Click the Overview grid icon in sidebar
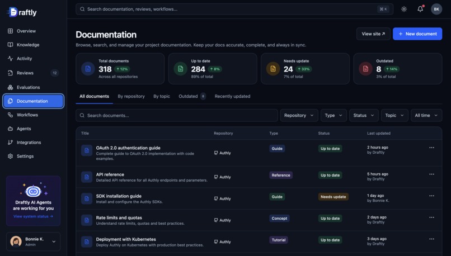This screenshot has height=256, width=451. coord(11,31)
